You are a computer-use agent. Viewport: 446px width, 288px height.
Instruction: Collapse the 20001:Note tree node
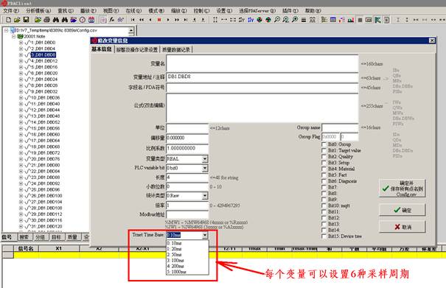(x=13, y=36)
